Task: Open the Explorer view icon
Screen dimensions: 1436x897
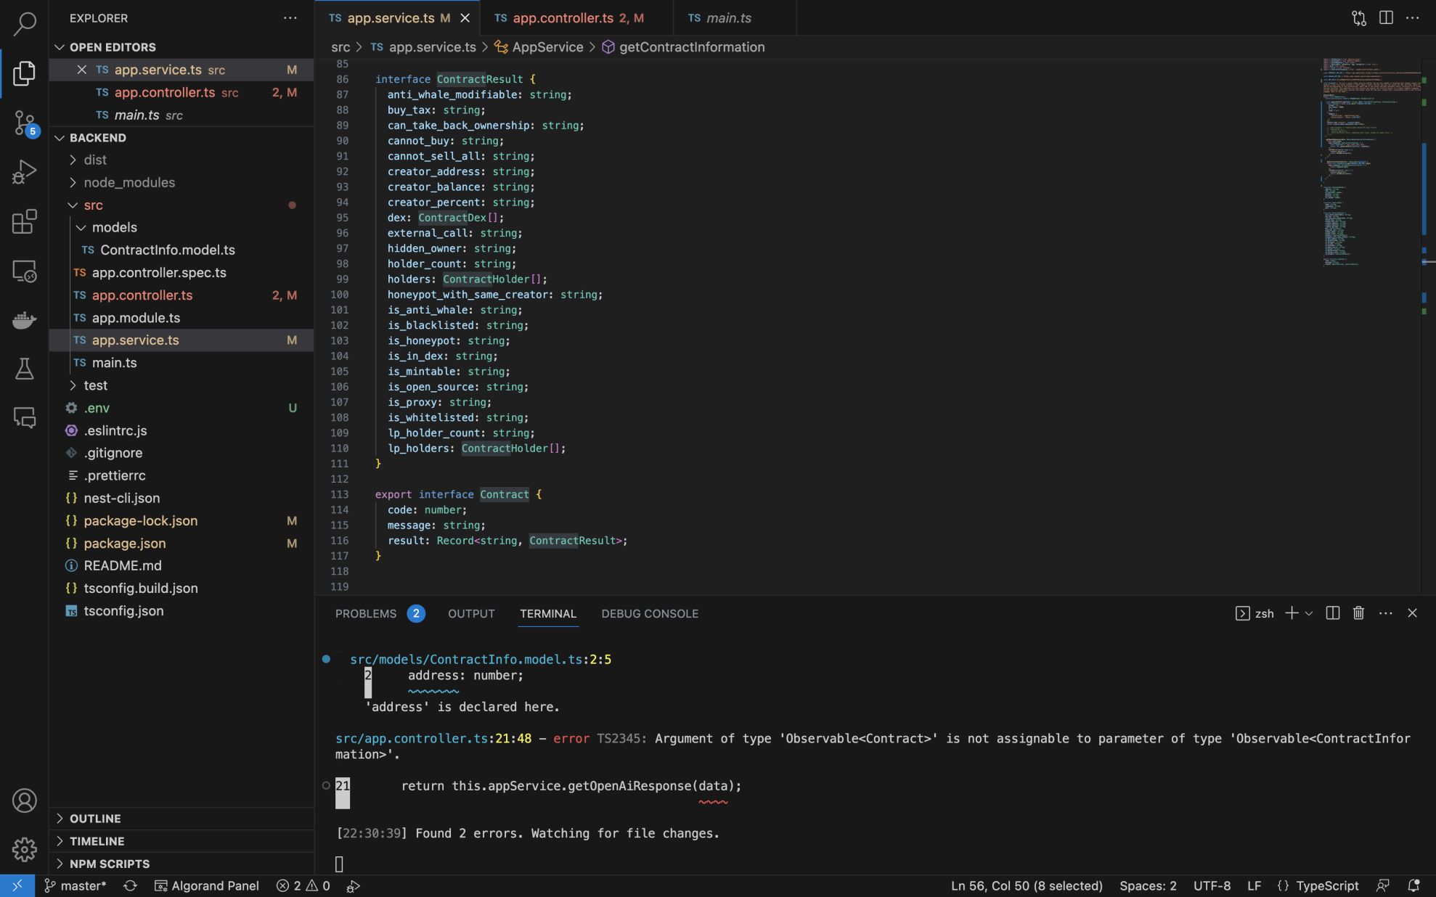Action: (24, 73)
